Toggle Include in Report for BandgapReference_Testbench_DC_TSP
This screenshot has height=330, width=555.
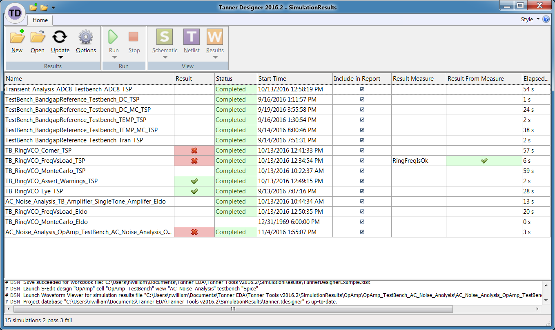click(x=362, y=100)
